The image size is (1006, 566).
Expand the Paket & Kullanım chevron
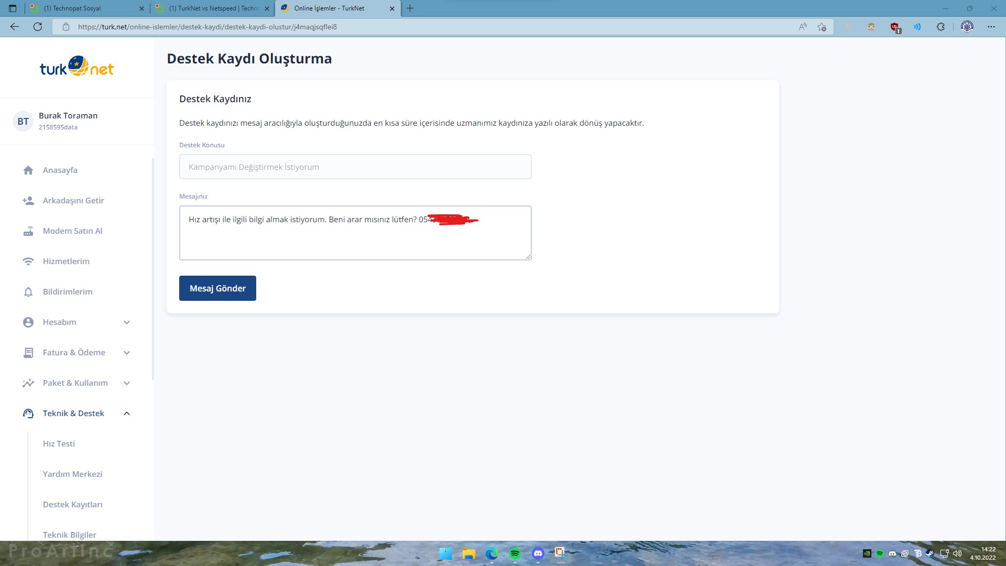point(126,383)
